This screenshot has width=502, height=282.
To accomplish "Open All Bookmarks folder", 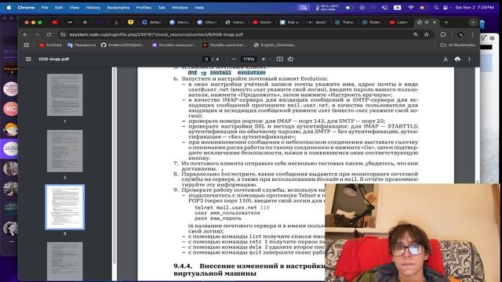I will coord(458,45).
